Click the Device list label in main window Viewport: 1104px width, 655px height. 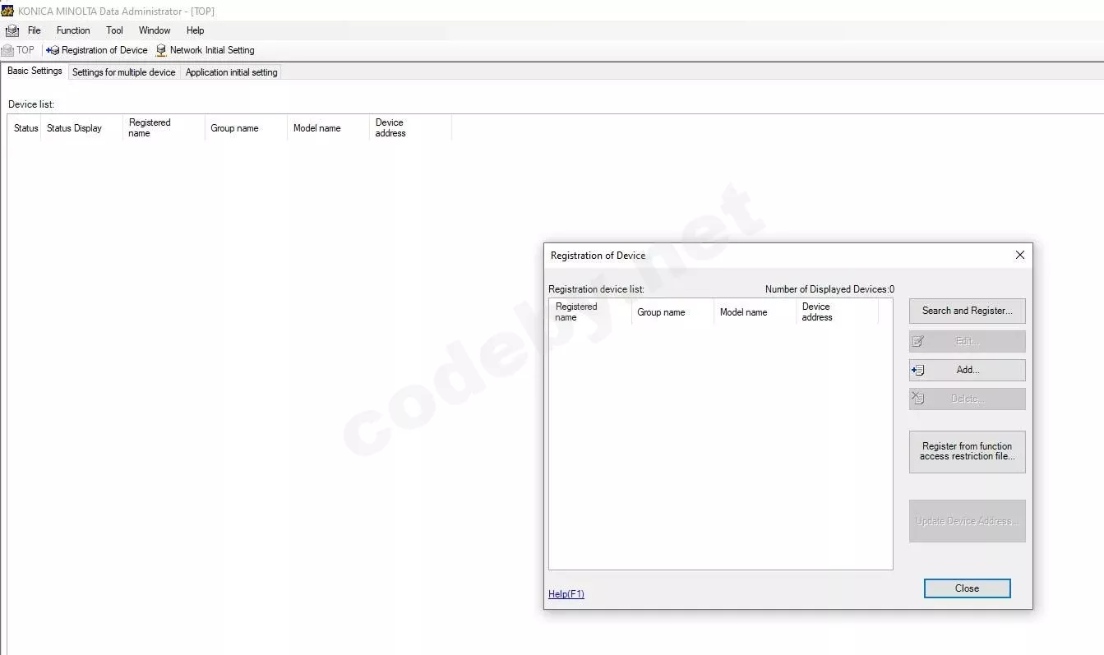pos(31,104)
